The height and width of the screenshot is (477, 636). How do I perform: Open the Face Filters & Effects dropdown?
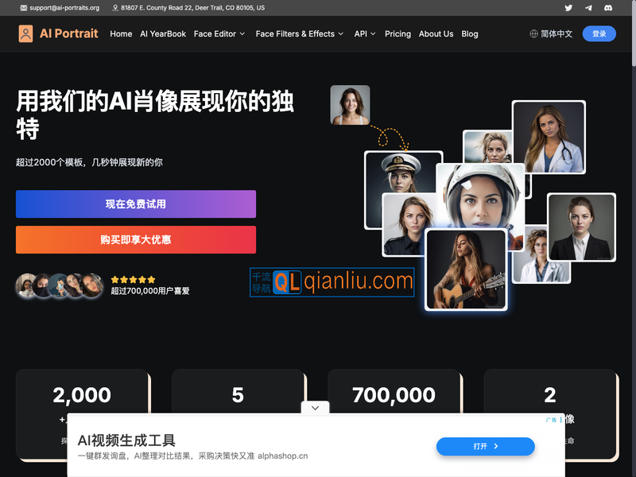[x=299, y=34]
